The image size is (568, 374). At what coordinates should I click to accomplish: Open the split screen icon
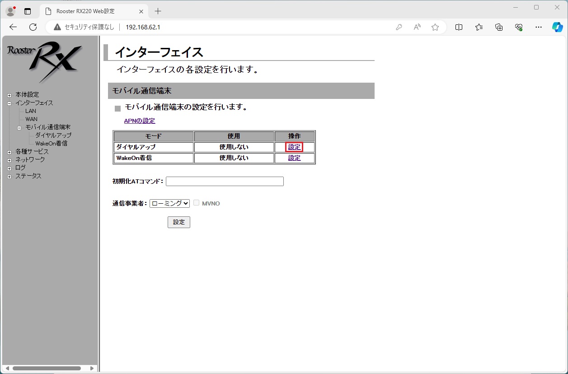click(459, 27)
